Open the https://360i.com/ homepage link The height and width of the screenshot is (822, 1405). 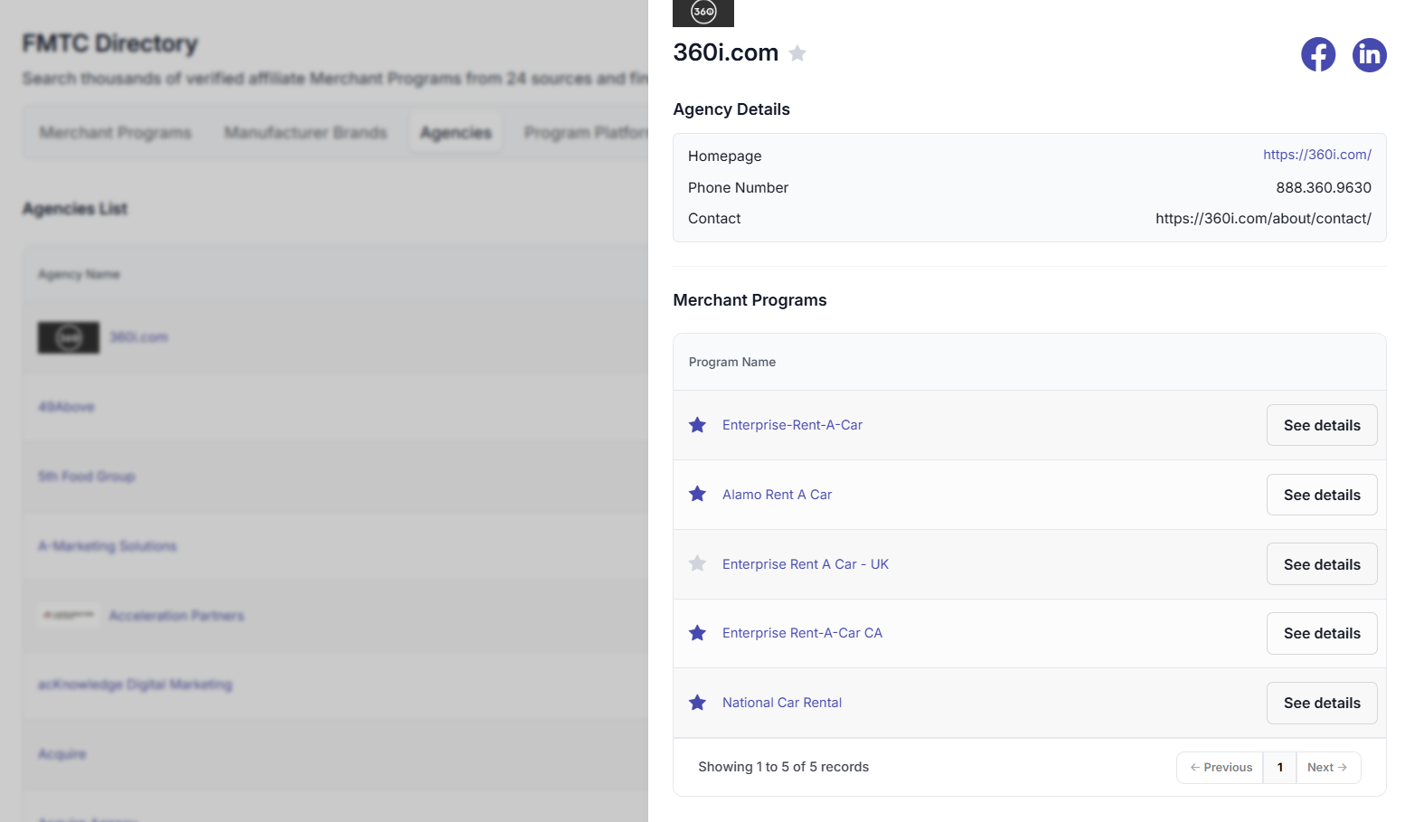[1316, 155]
